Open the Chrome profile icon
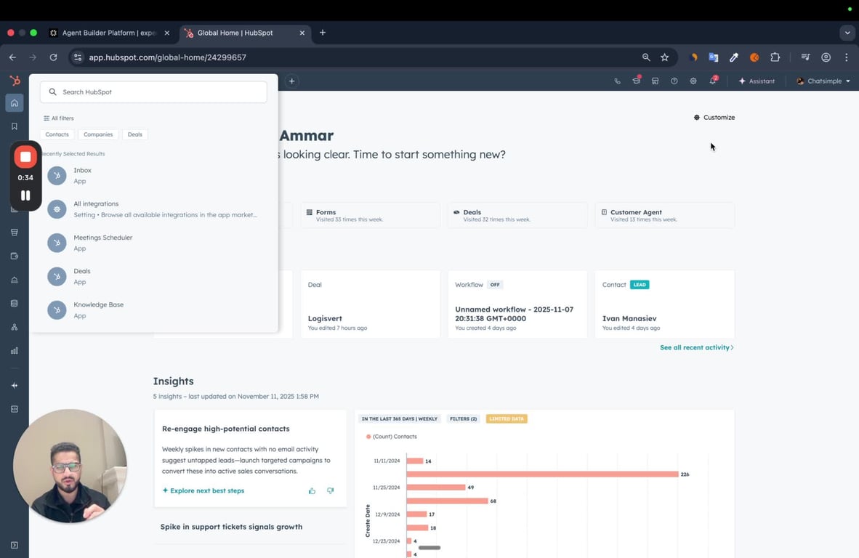Image resolution: width=859 pixels, height=558 pixels. click(x=826, y=57)
